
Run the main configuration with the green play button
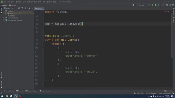click(x=150, y=5)
